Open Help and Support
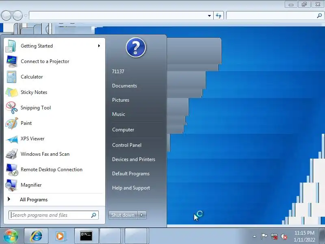 click(x=131, y=188)
